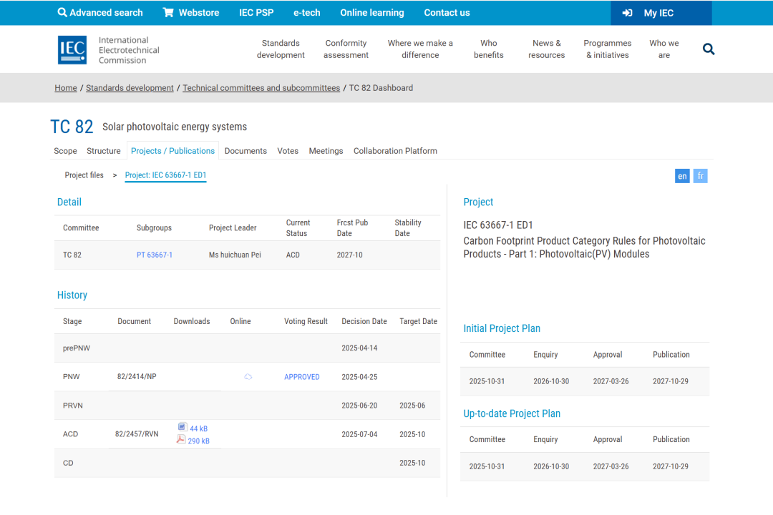
Task: Open the PT 63667-1 subgroup link
Action: point(155,255)
